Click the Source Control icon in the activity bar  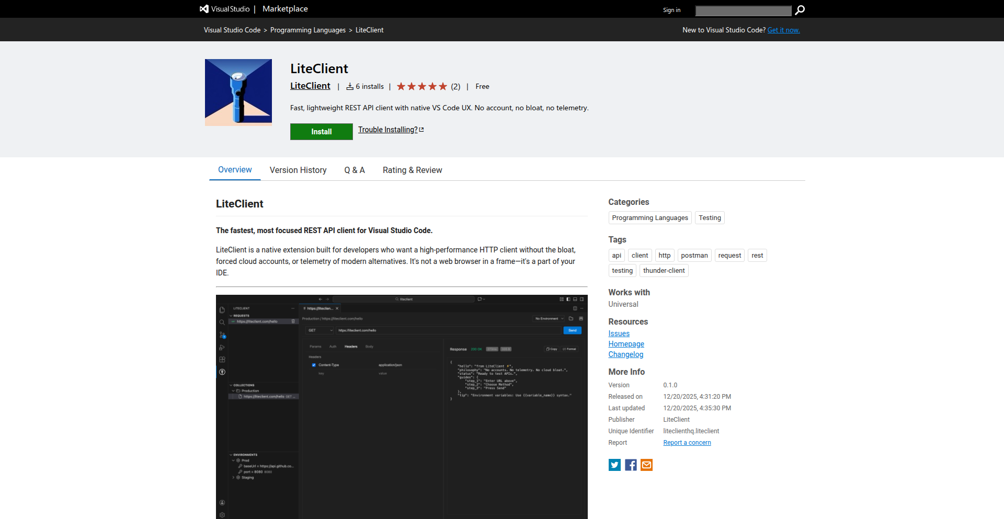tap(222, 334)
